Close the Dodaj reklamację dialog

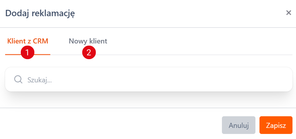(x=288, y=13)
